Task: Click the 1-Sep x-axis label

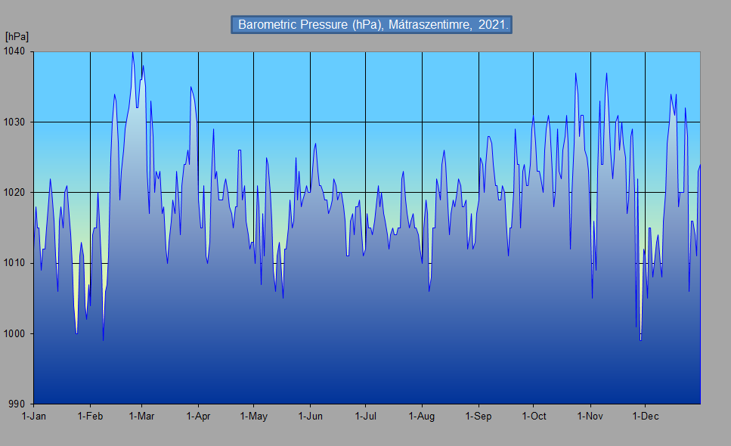Action: click(478, 416)
